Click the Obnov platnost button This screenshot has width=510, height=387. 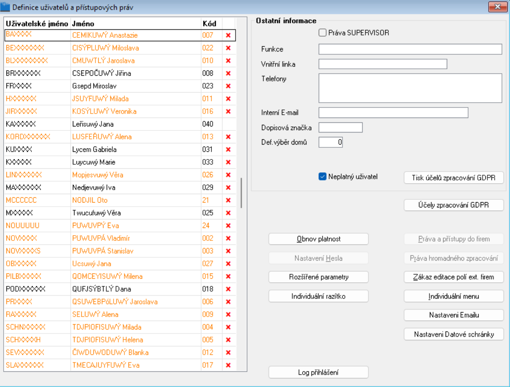click(x=318, y=239)
